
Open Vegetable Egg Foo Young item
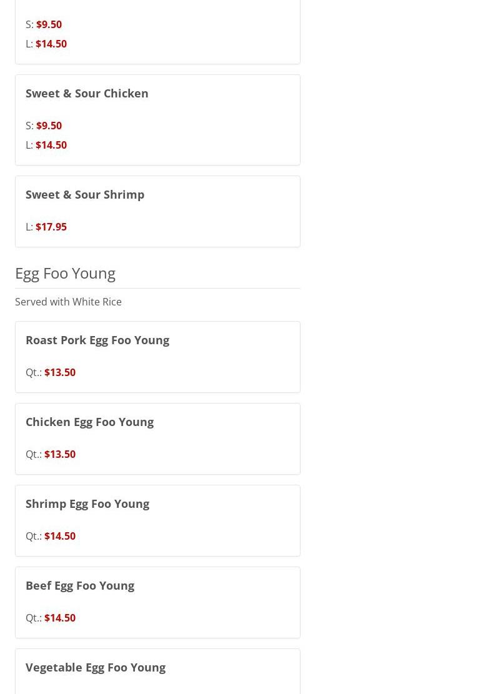(96, 667)
